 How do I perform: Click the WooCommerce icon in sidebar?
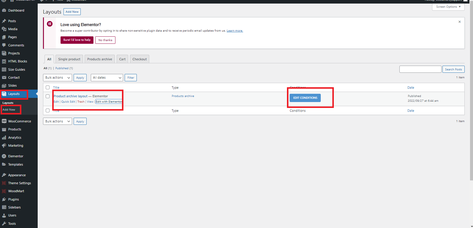4,121
